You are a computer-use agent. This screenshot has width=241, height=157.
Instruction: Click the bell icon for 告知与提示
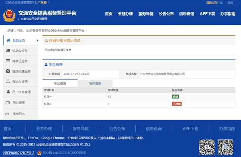(x=8, y=82)
